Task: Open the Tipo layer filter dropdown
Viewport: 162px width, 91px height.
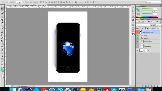Action: click(x=140, y=22)
